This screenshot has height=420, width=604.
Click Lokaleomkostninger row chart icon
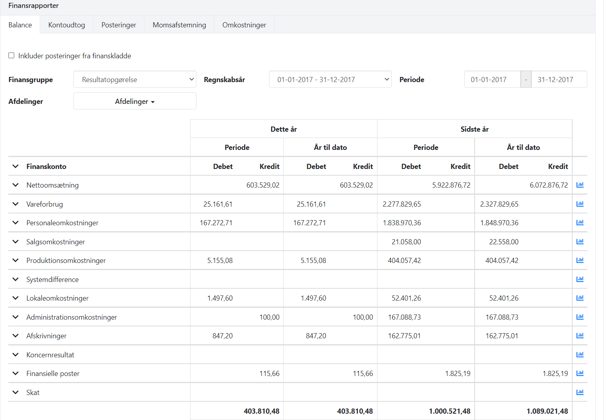[x=580, y=298]
